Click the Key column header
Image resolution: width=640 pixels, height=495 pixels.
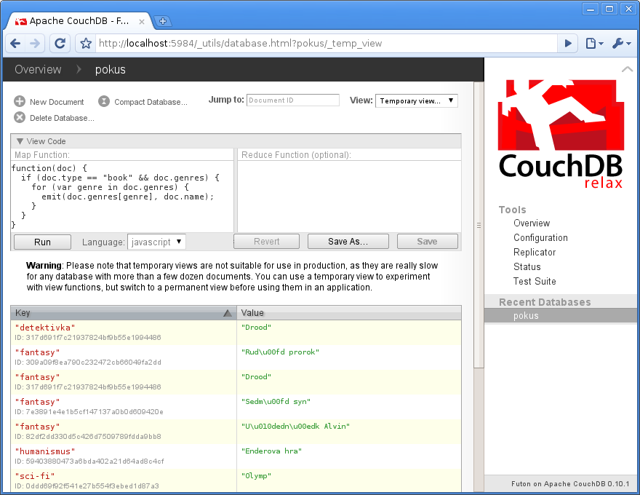(123, 313)
